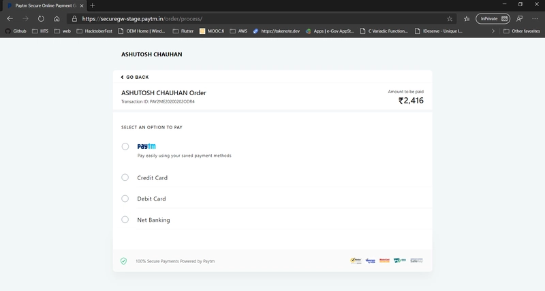Click the browser forward arrow
The height and width of the screenshot is (291, 545).
point(25,19)
